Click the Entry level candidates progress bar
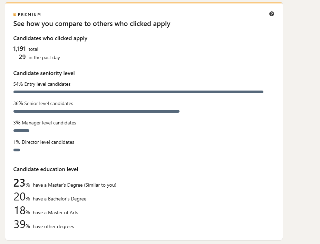The image size is (320, 244). coord(138,92)
